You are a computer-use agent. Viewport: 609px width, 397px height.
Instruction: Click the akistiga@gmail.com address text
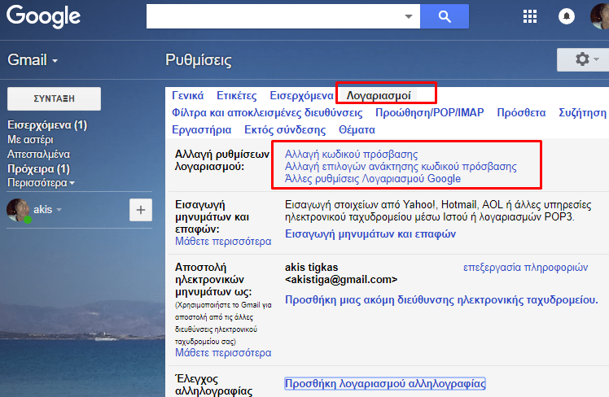[x=341, y=279]
